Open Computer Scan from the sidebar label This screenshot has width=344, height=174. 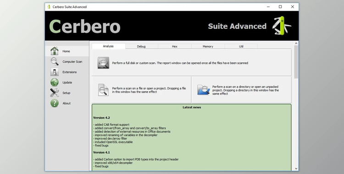[x=72, y=61]
